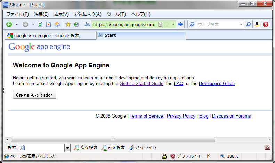Click the gray Forward navigation button
This screenshot has height=163, width=275.
tap(25, 24)
